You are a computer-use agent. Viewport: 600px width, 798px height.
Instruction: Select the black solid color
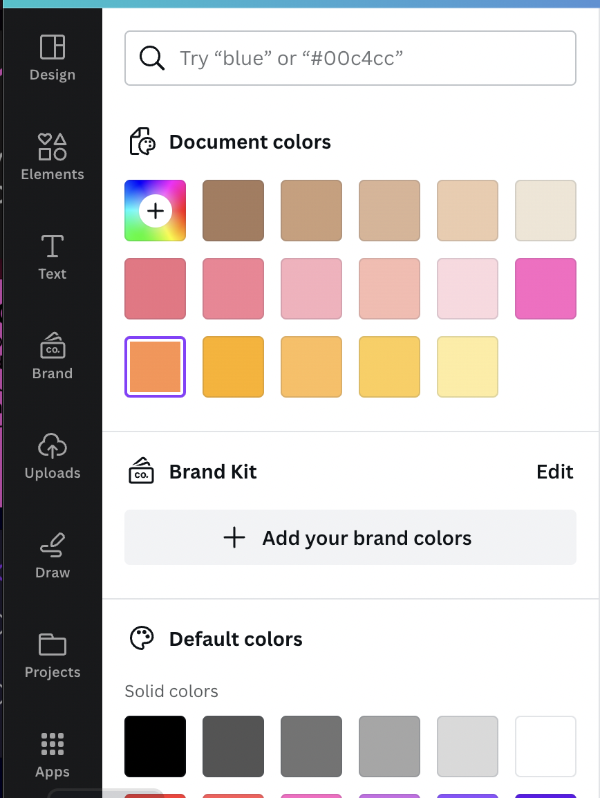click(x=155, y=747)
